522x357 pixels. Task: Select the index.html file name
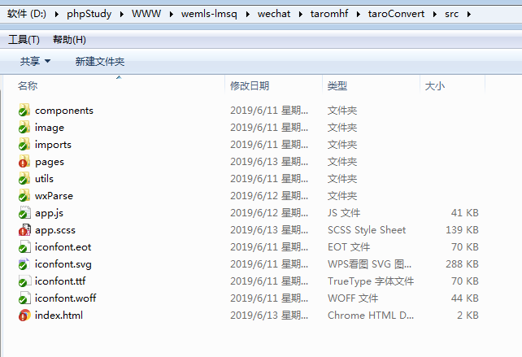coord(59,315)
